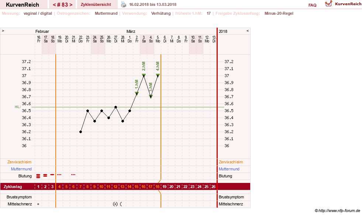Click the 3.hM green triangle marker
The height and width of the screenshot is (215, 362).
point(151,97)
